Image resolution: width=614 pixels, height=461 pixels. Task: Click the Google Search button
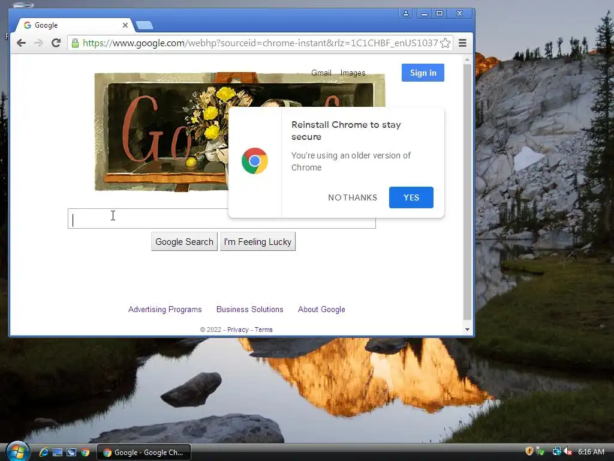point(185,241)
